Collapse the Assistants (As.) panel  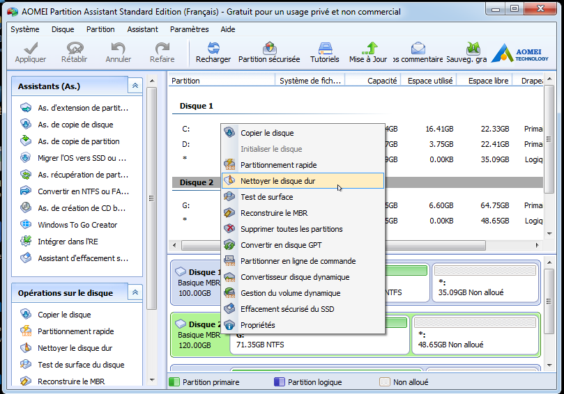pyautogui.click(x=135, y=86)
